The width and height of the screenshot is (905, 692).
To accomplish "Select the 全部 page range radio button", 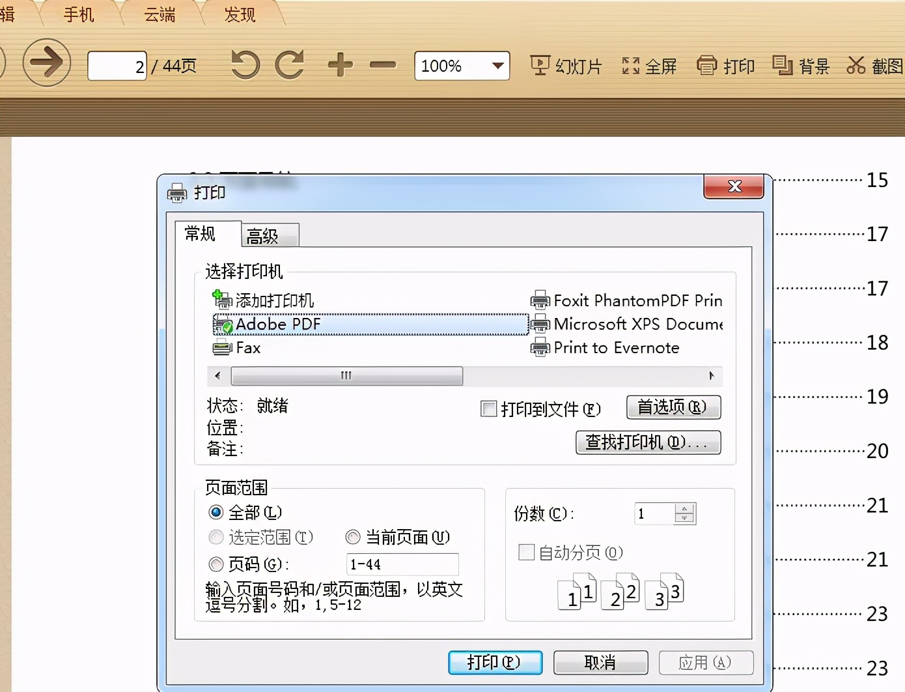I will [216, 512].
